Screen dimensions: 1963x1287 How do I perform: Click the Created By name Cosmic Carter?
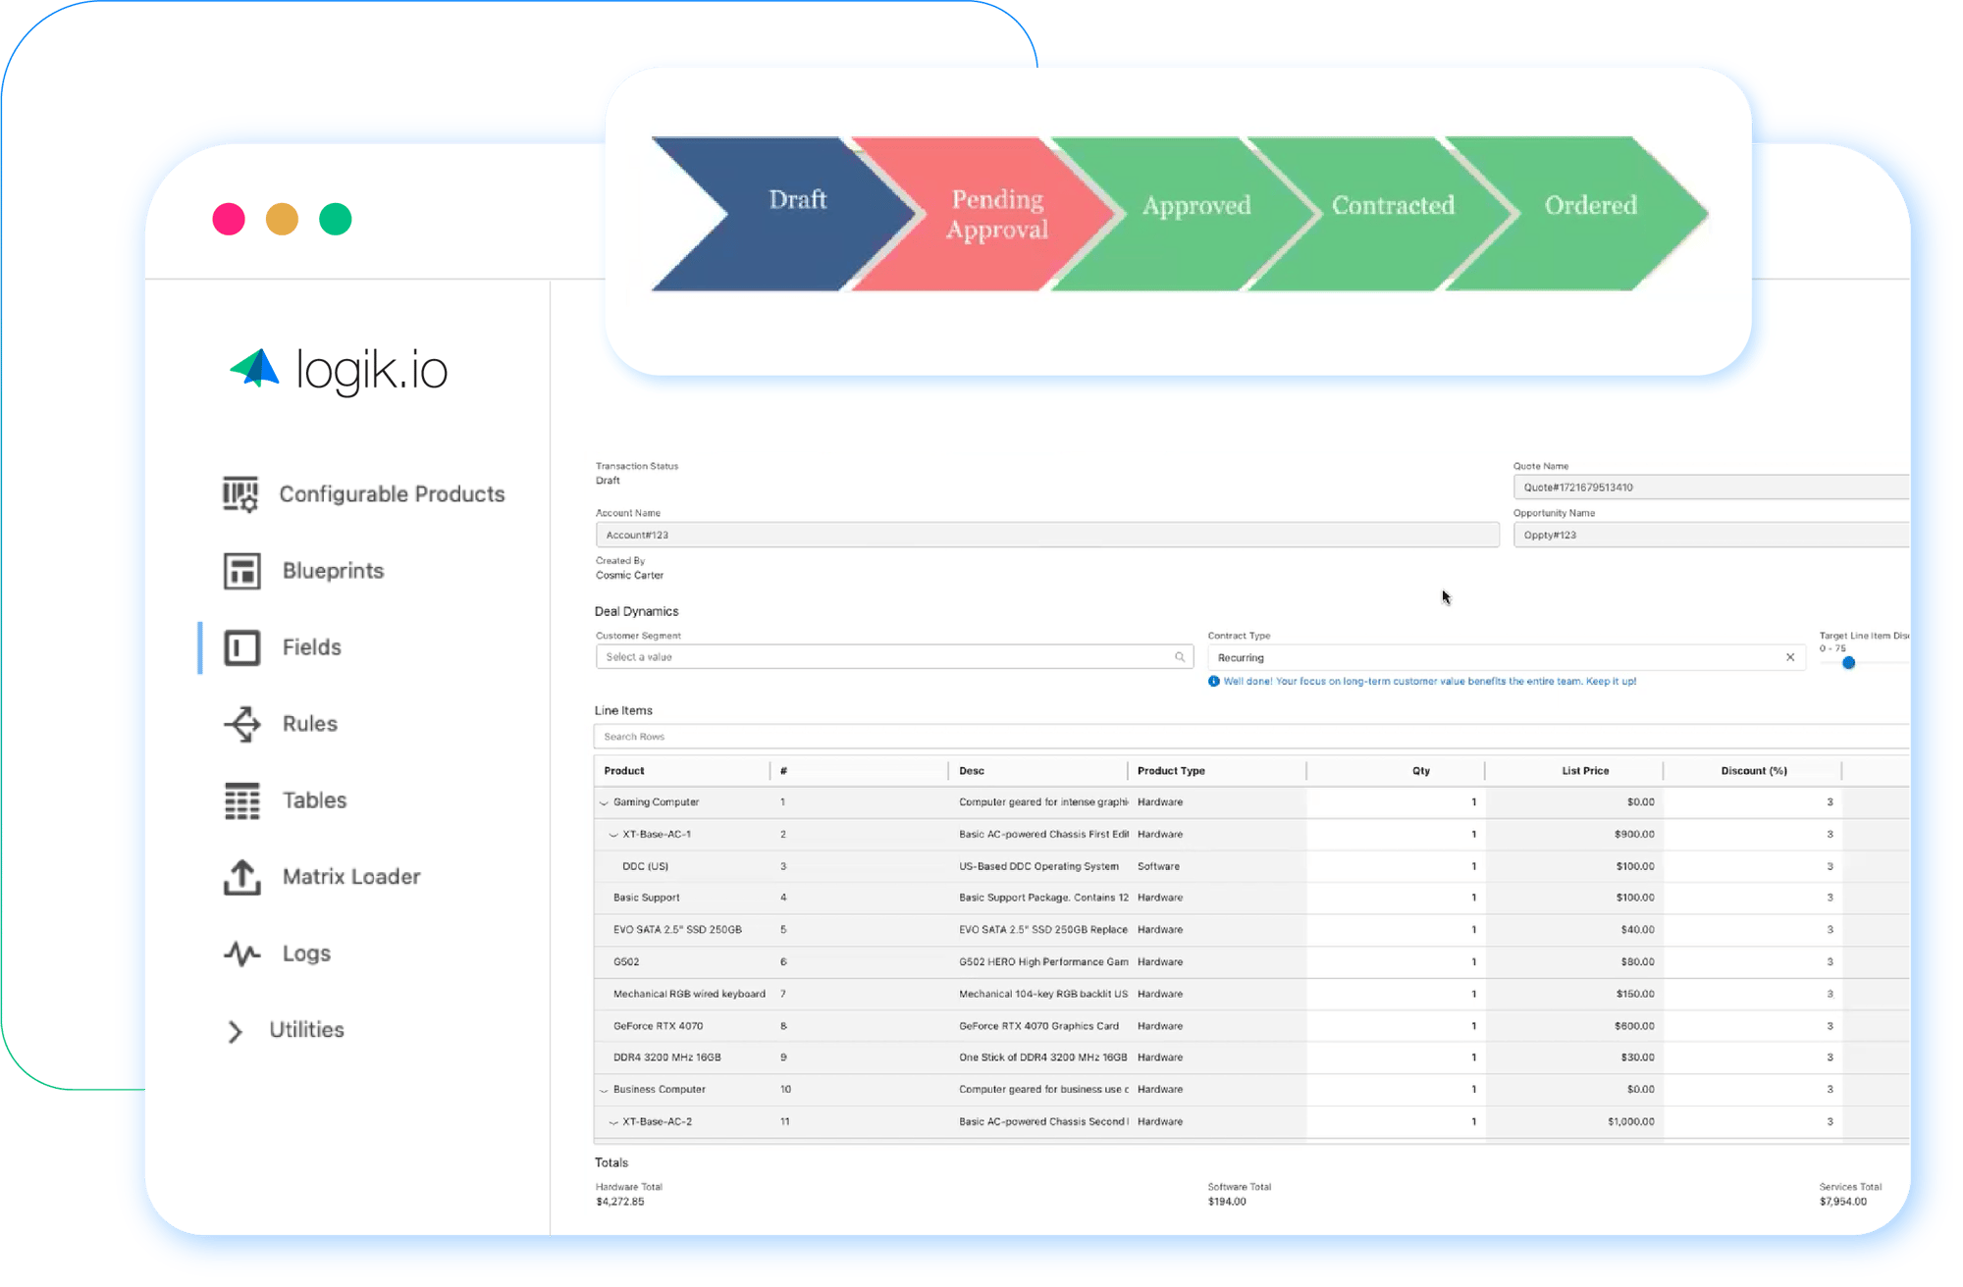[629, 576]
